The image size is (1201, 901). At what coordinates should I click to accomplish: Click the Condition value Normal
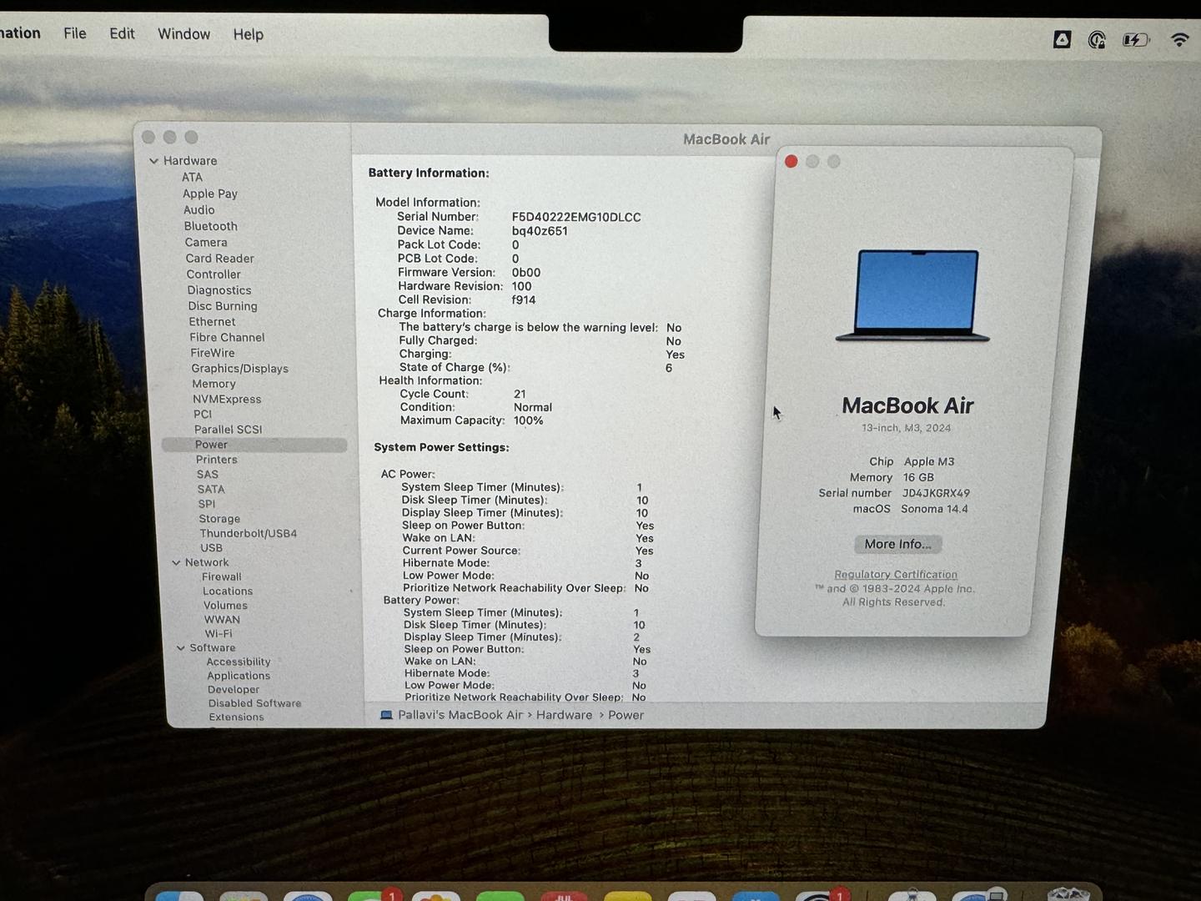[x=533, y=408]
